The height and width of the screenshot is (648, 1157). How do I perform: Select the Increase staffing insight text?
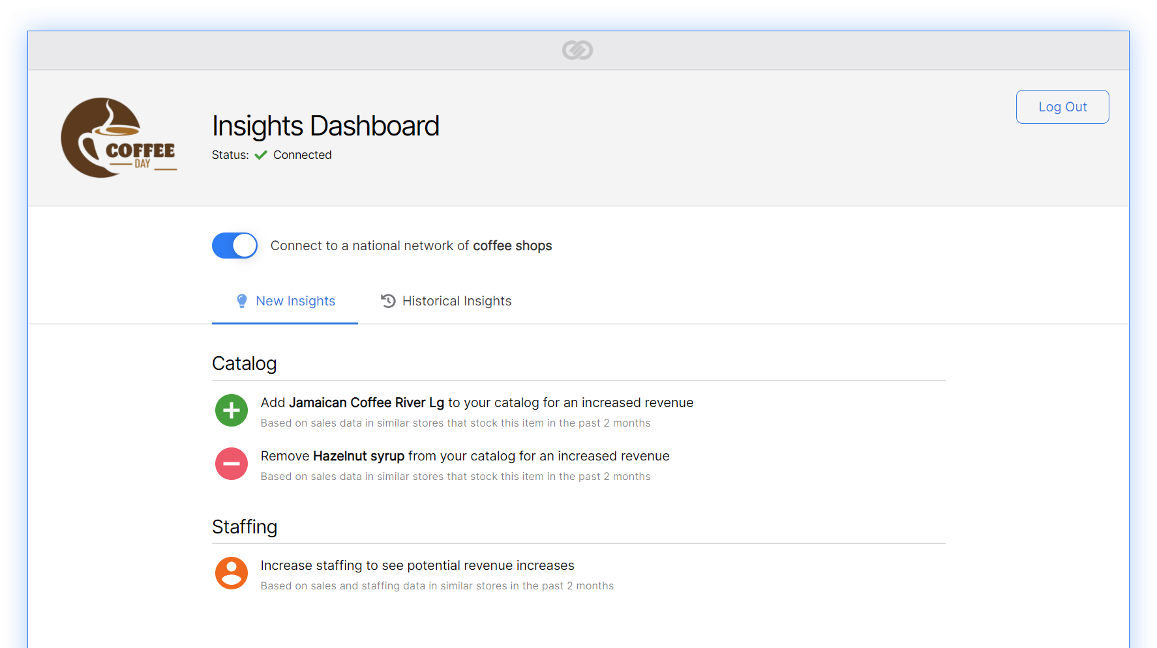pos(417,565)
